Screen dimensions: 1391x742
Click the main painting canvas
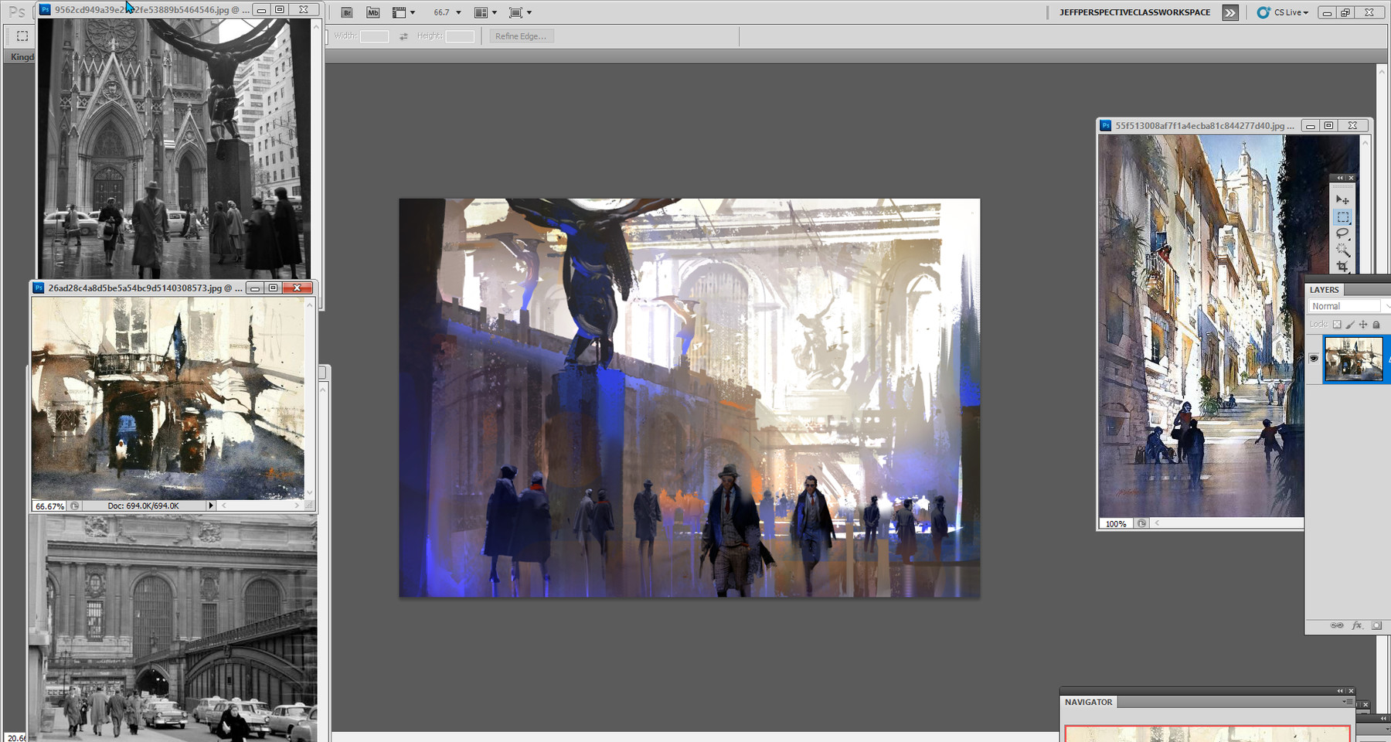click(x=689, y=397)
